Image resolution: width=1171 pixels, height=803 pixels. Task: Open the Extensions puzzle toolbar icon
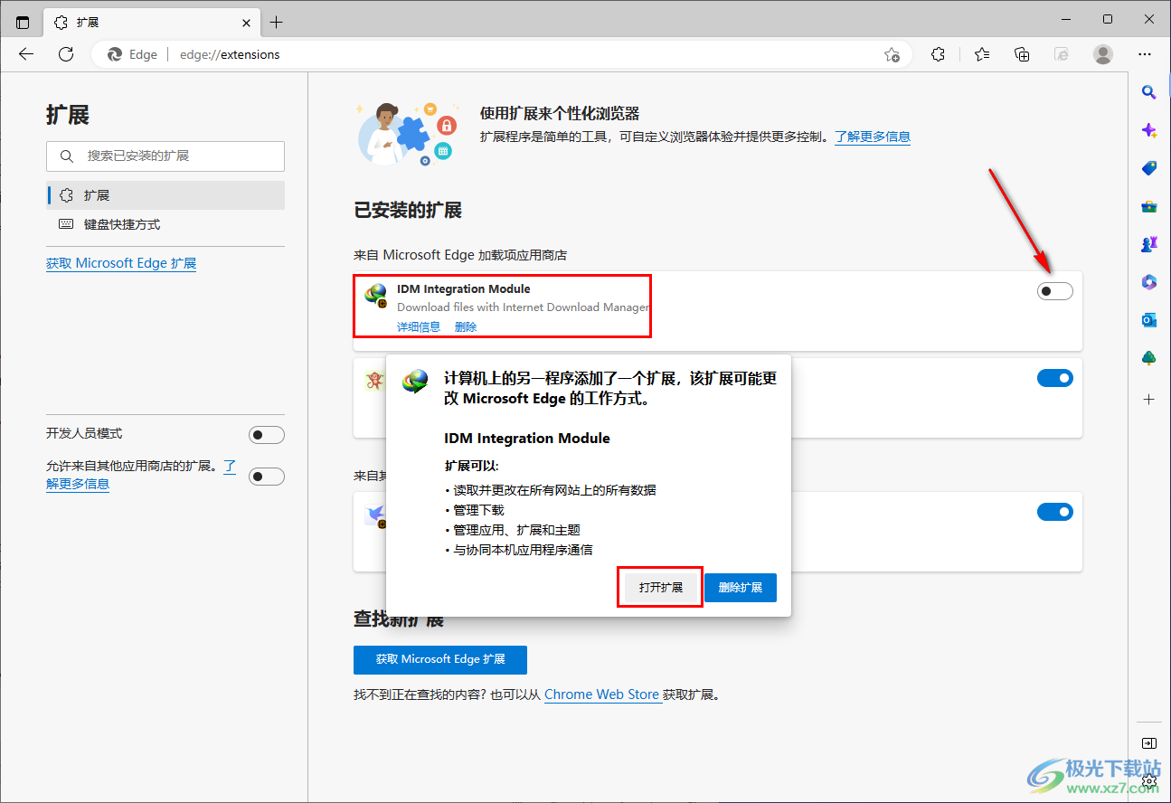938,54
